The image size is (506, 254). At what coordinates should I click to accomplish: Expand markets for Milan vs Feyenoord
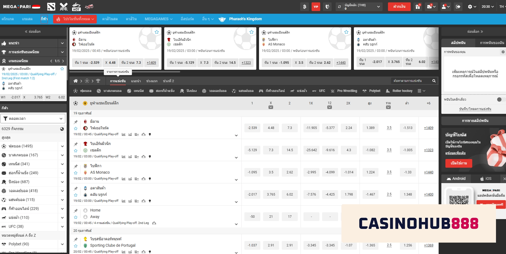pos(236,136)
